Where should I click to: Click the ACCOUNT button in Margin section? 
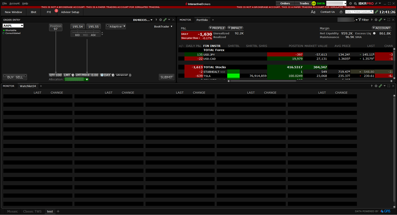coord(382,28)
